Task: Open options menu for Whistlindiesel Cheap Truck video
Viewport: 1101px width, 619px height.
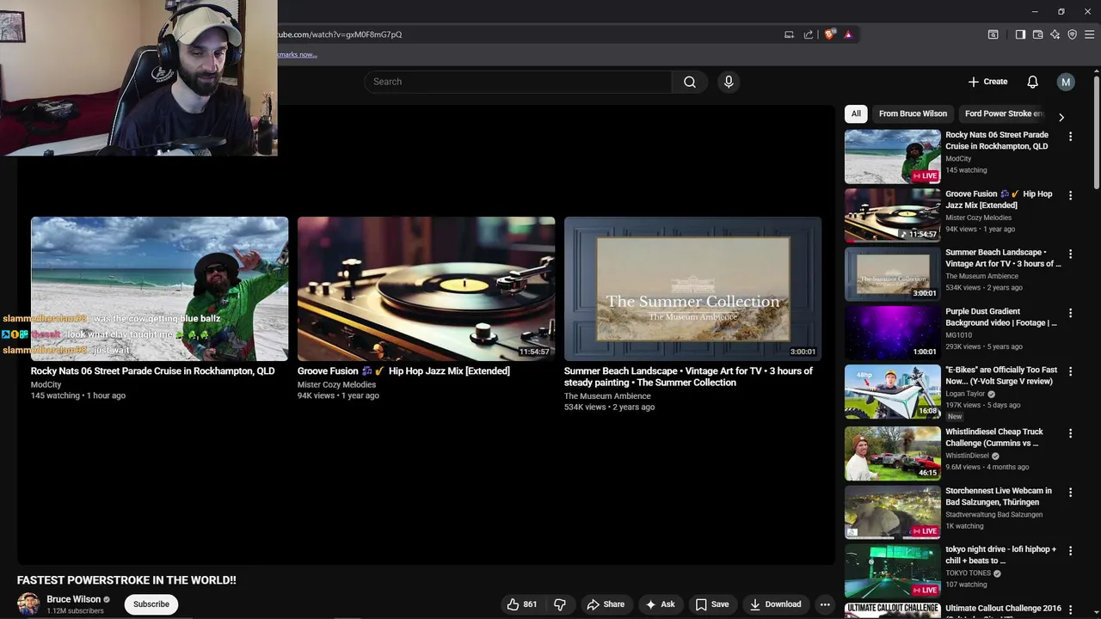Action: click(1070, 433)
